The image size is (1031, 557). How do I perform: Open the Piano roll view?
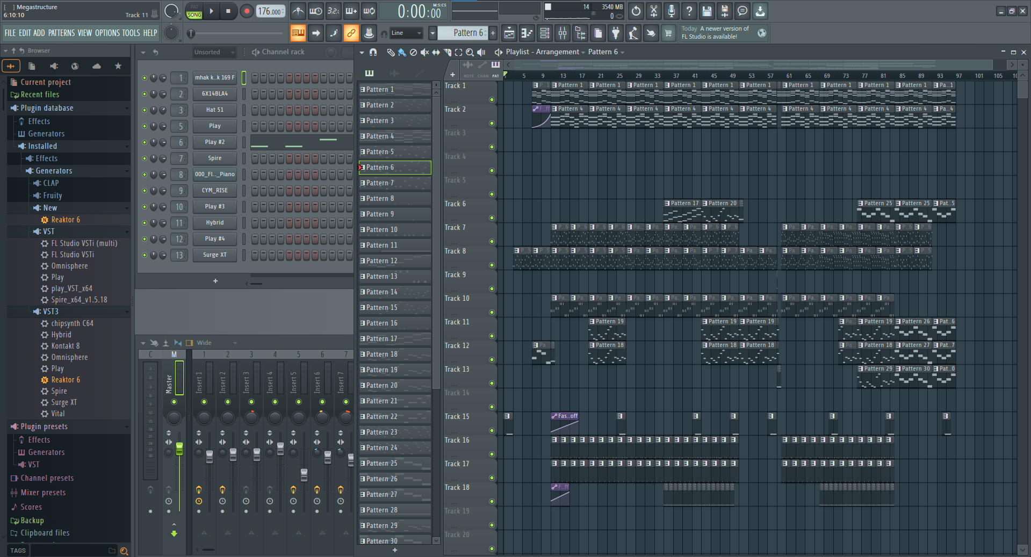click(527, 33)
